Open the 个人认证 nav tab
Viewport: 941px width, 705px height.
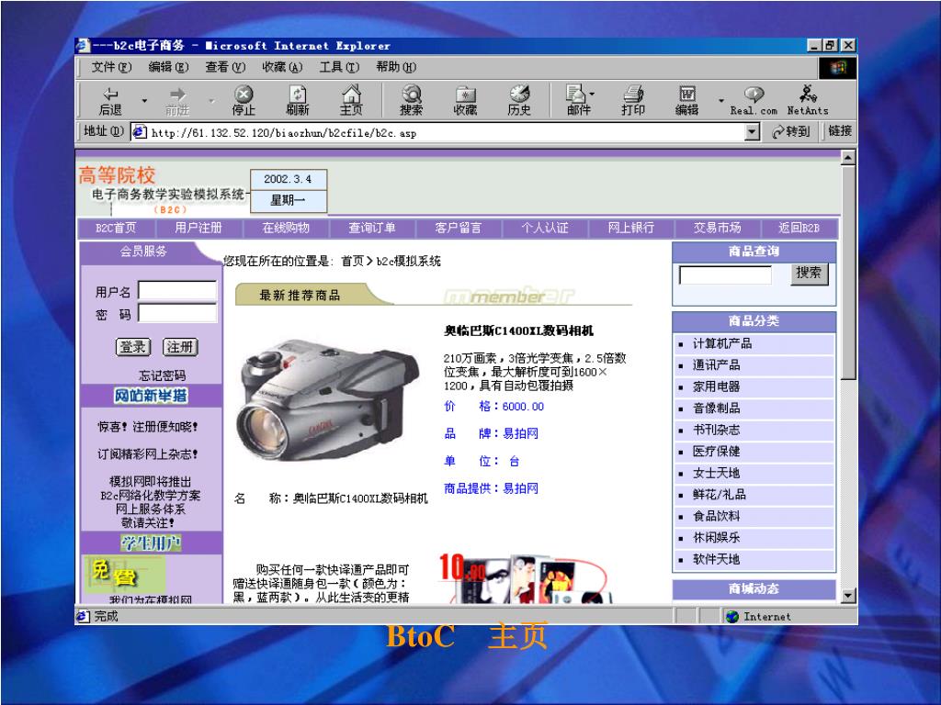click(x=545, y=228)
